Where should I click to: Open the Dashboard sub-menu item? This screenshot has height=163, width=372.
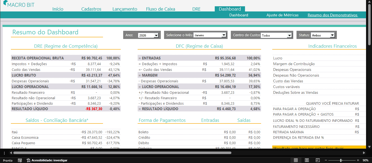tap(238, 15)
